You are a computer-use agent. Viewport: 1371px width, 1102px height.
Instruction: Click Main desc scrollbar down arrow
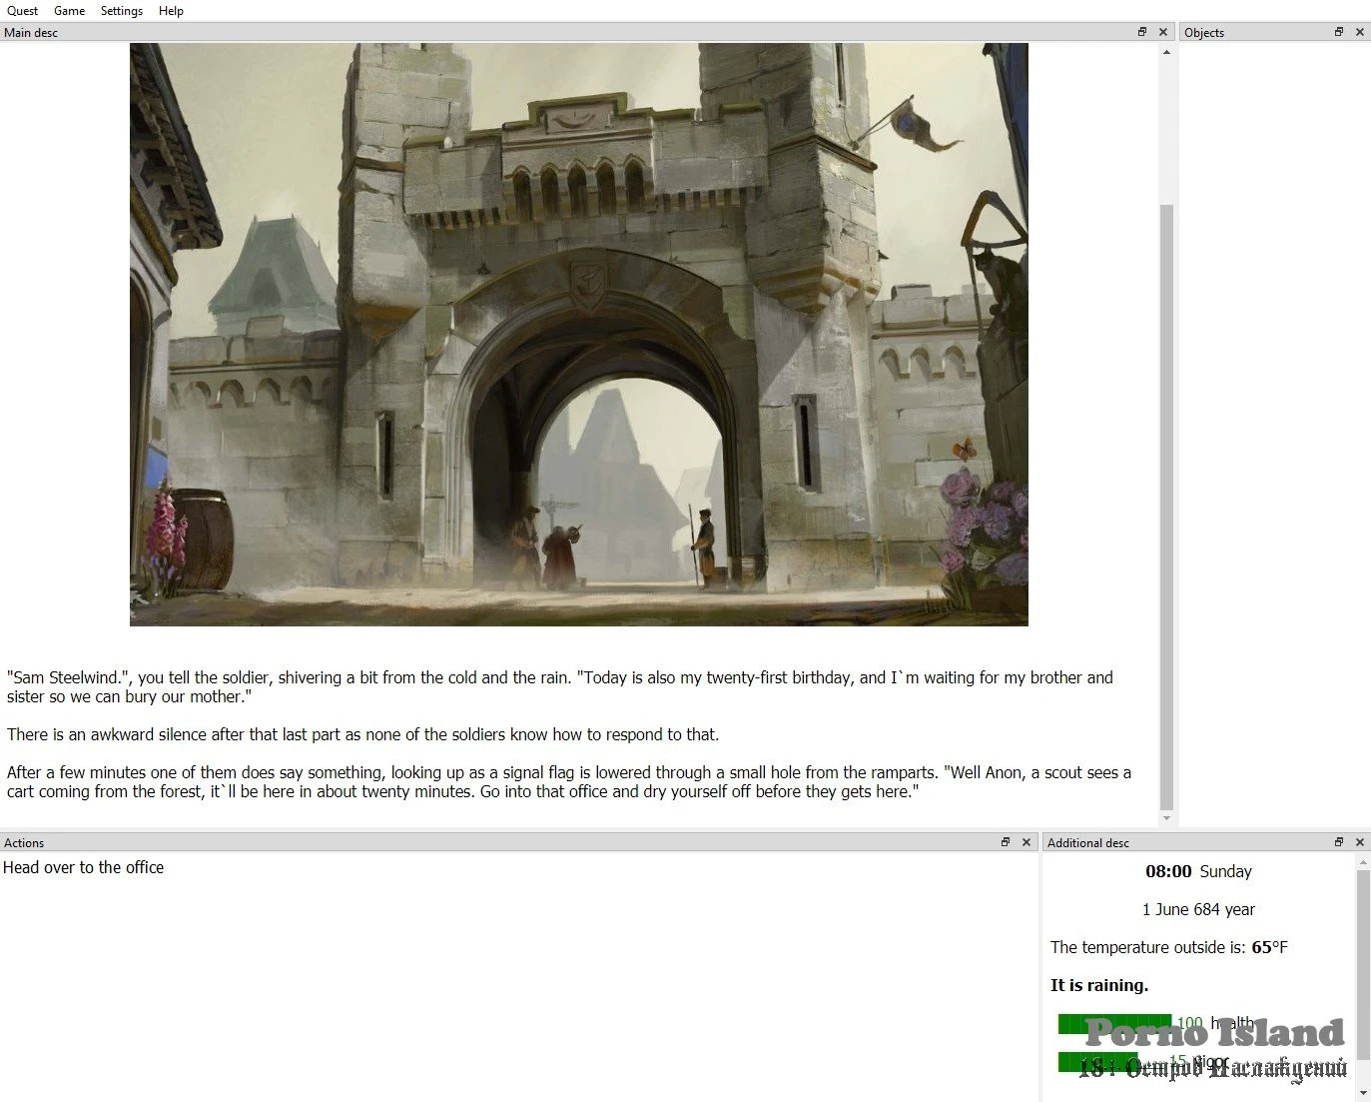[1166, 818]
